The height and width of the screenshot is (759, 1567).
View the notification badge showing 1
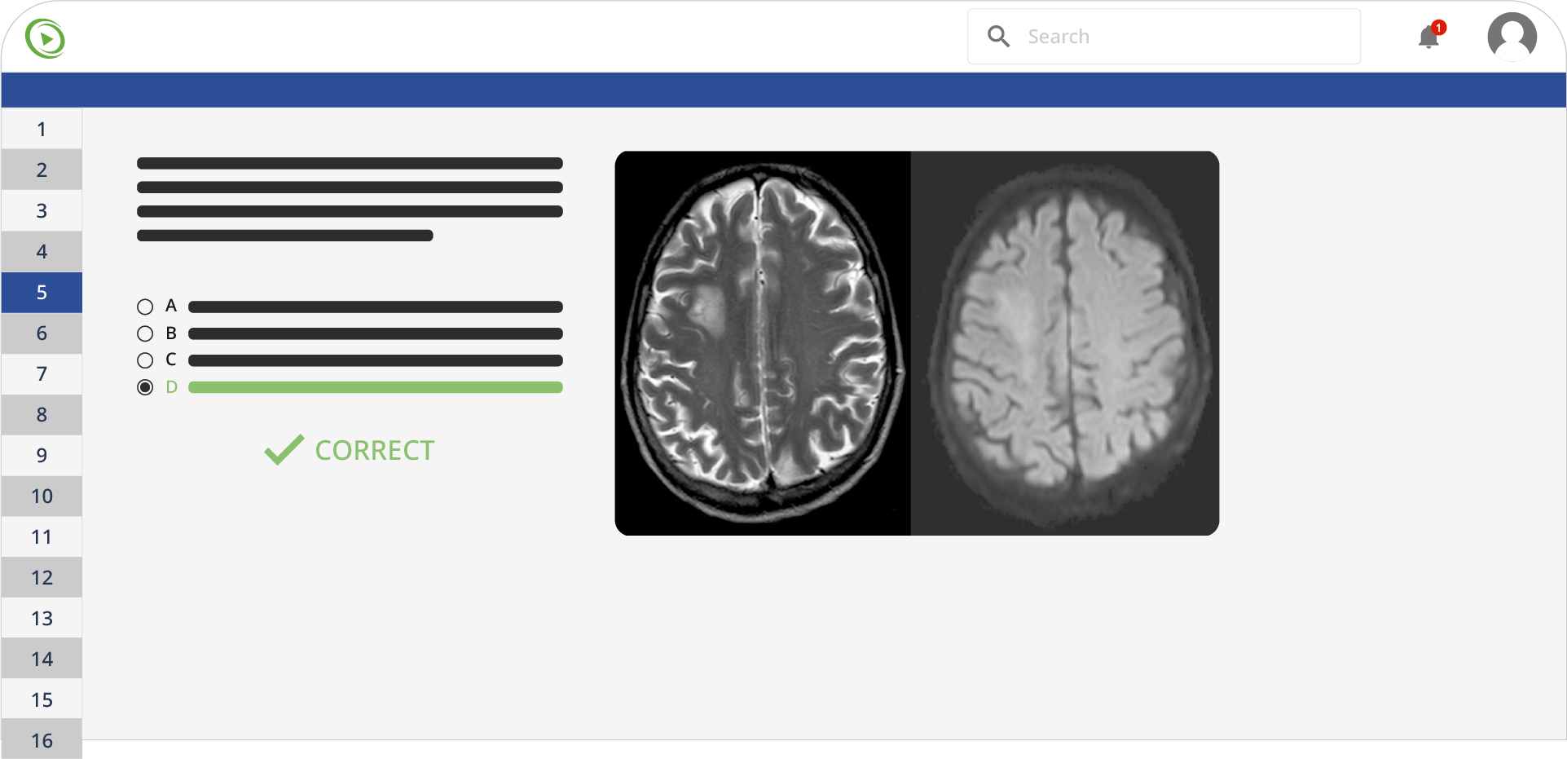point(1439,27)
